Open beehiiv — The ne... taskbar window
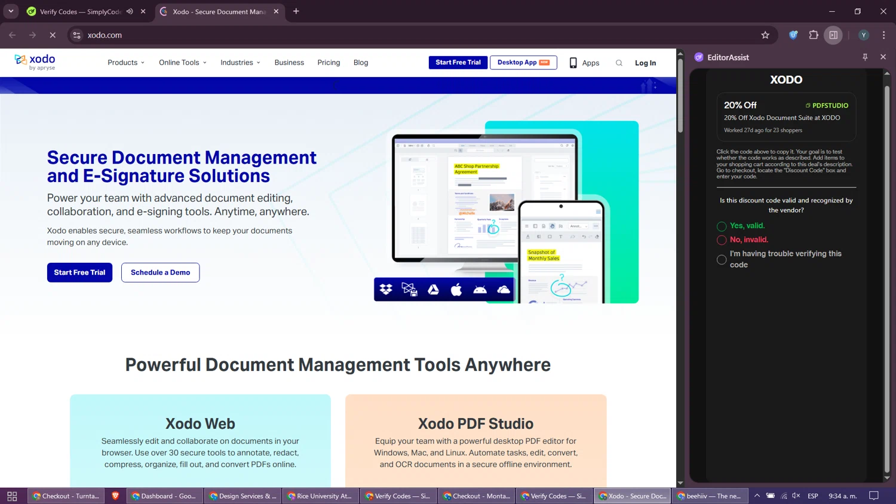The height and width of the screenshot is (504, 896). click(710, 496)
